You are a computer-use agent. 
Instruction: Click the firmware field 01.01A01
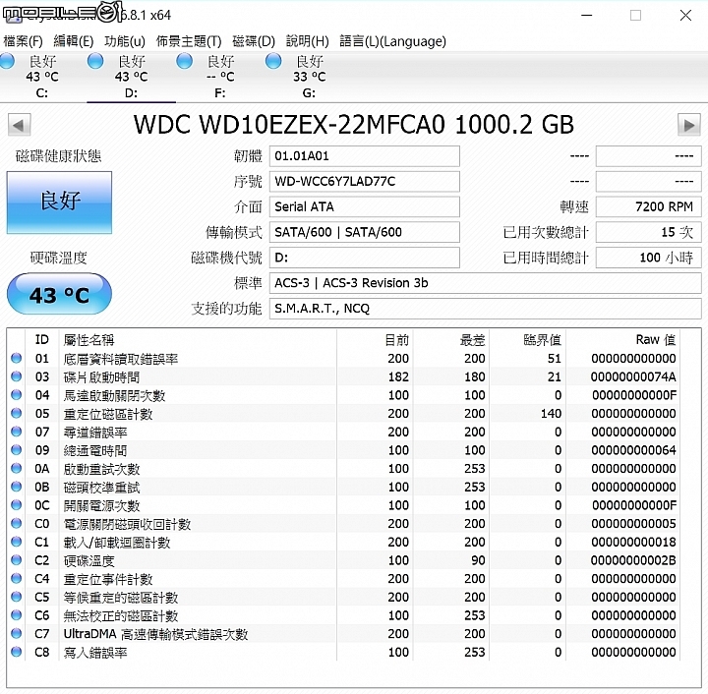(365, 156)
